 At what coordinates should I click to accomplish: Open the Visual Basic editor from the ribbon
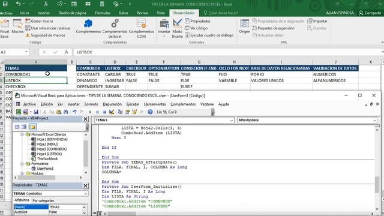[x=4, y=29]
